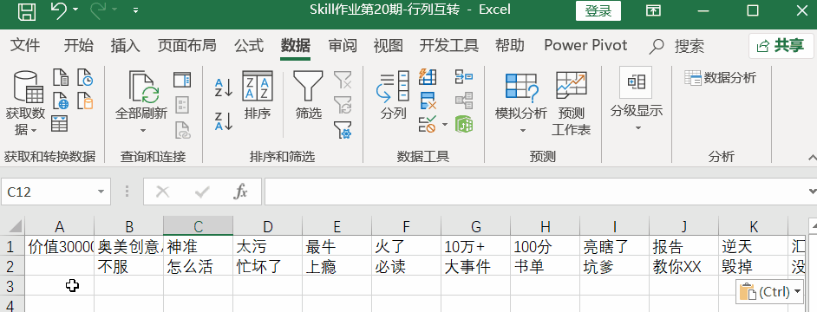Open the 获取数据 get data dropdown

tap(25, 103)
